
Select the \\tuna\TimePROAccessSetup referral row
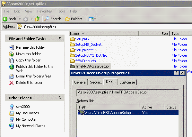tap(128, 113)
